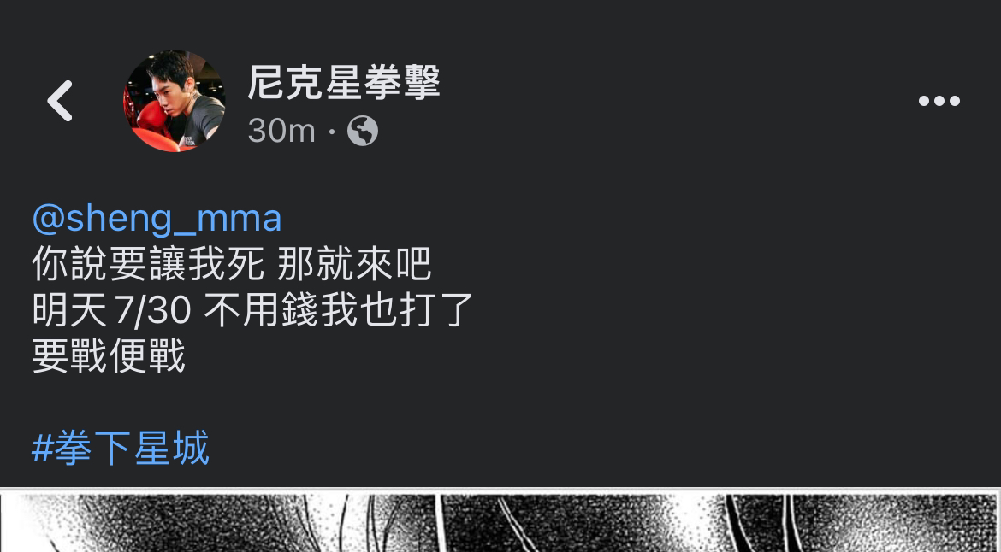Image resolution: width=1001 pixels, height=552 pixels.
Task: Select the line 你說要讓我死 那就來吧
Action: tap(232, 264)
